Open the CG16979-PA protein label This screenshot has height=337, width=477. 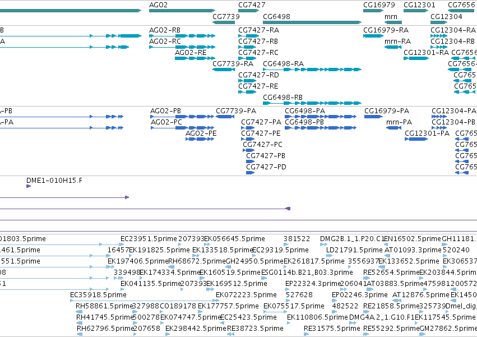[x=387, y=111]
